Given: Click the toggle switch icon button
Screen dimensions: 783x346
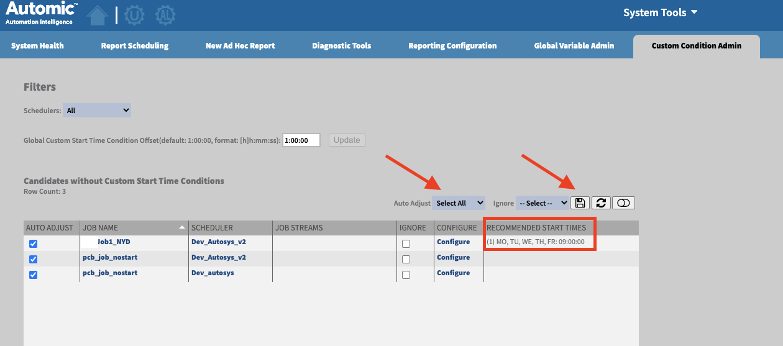Looking at the screenshot, I should click(x=623, y=203).
